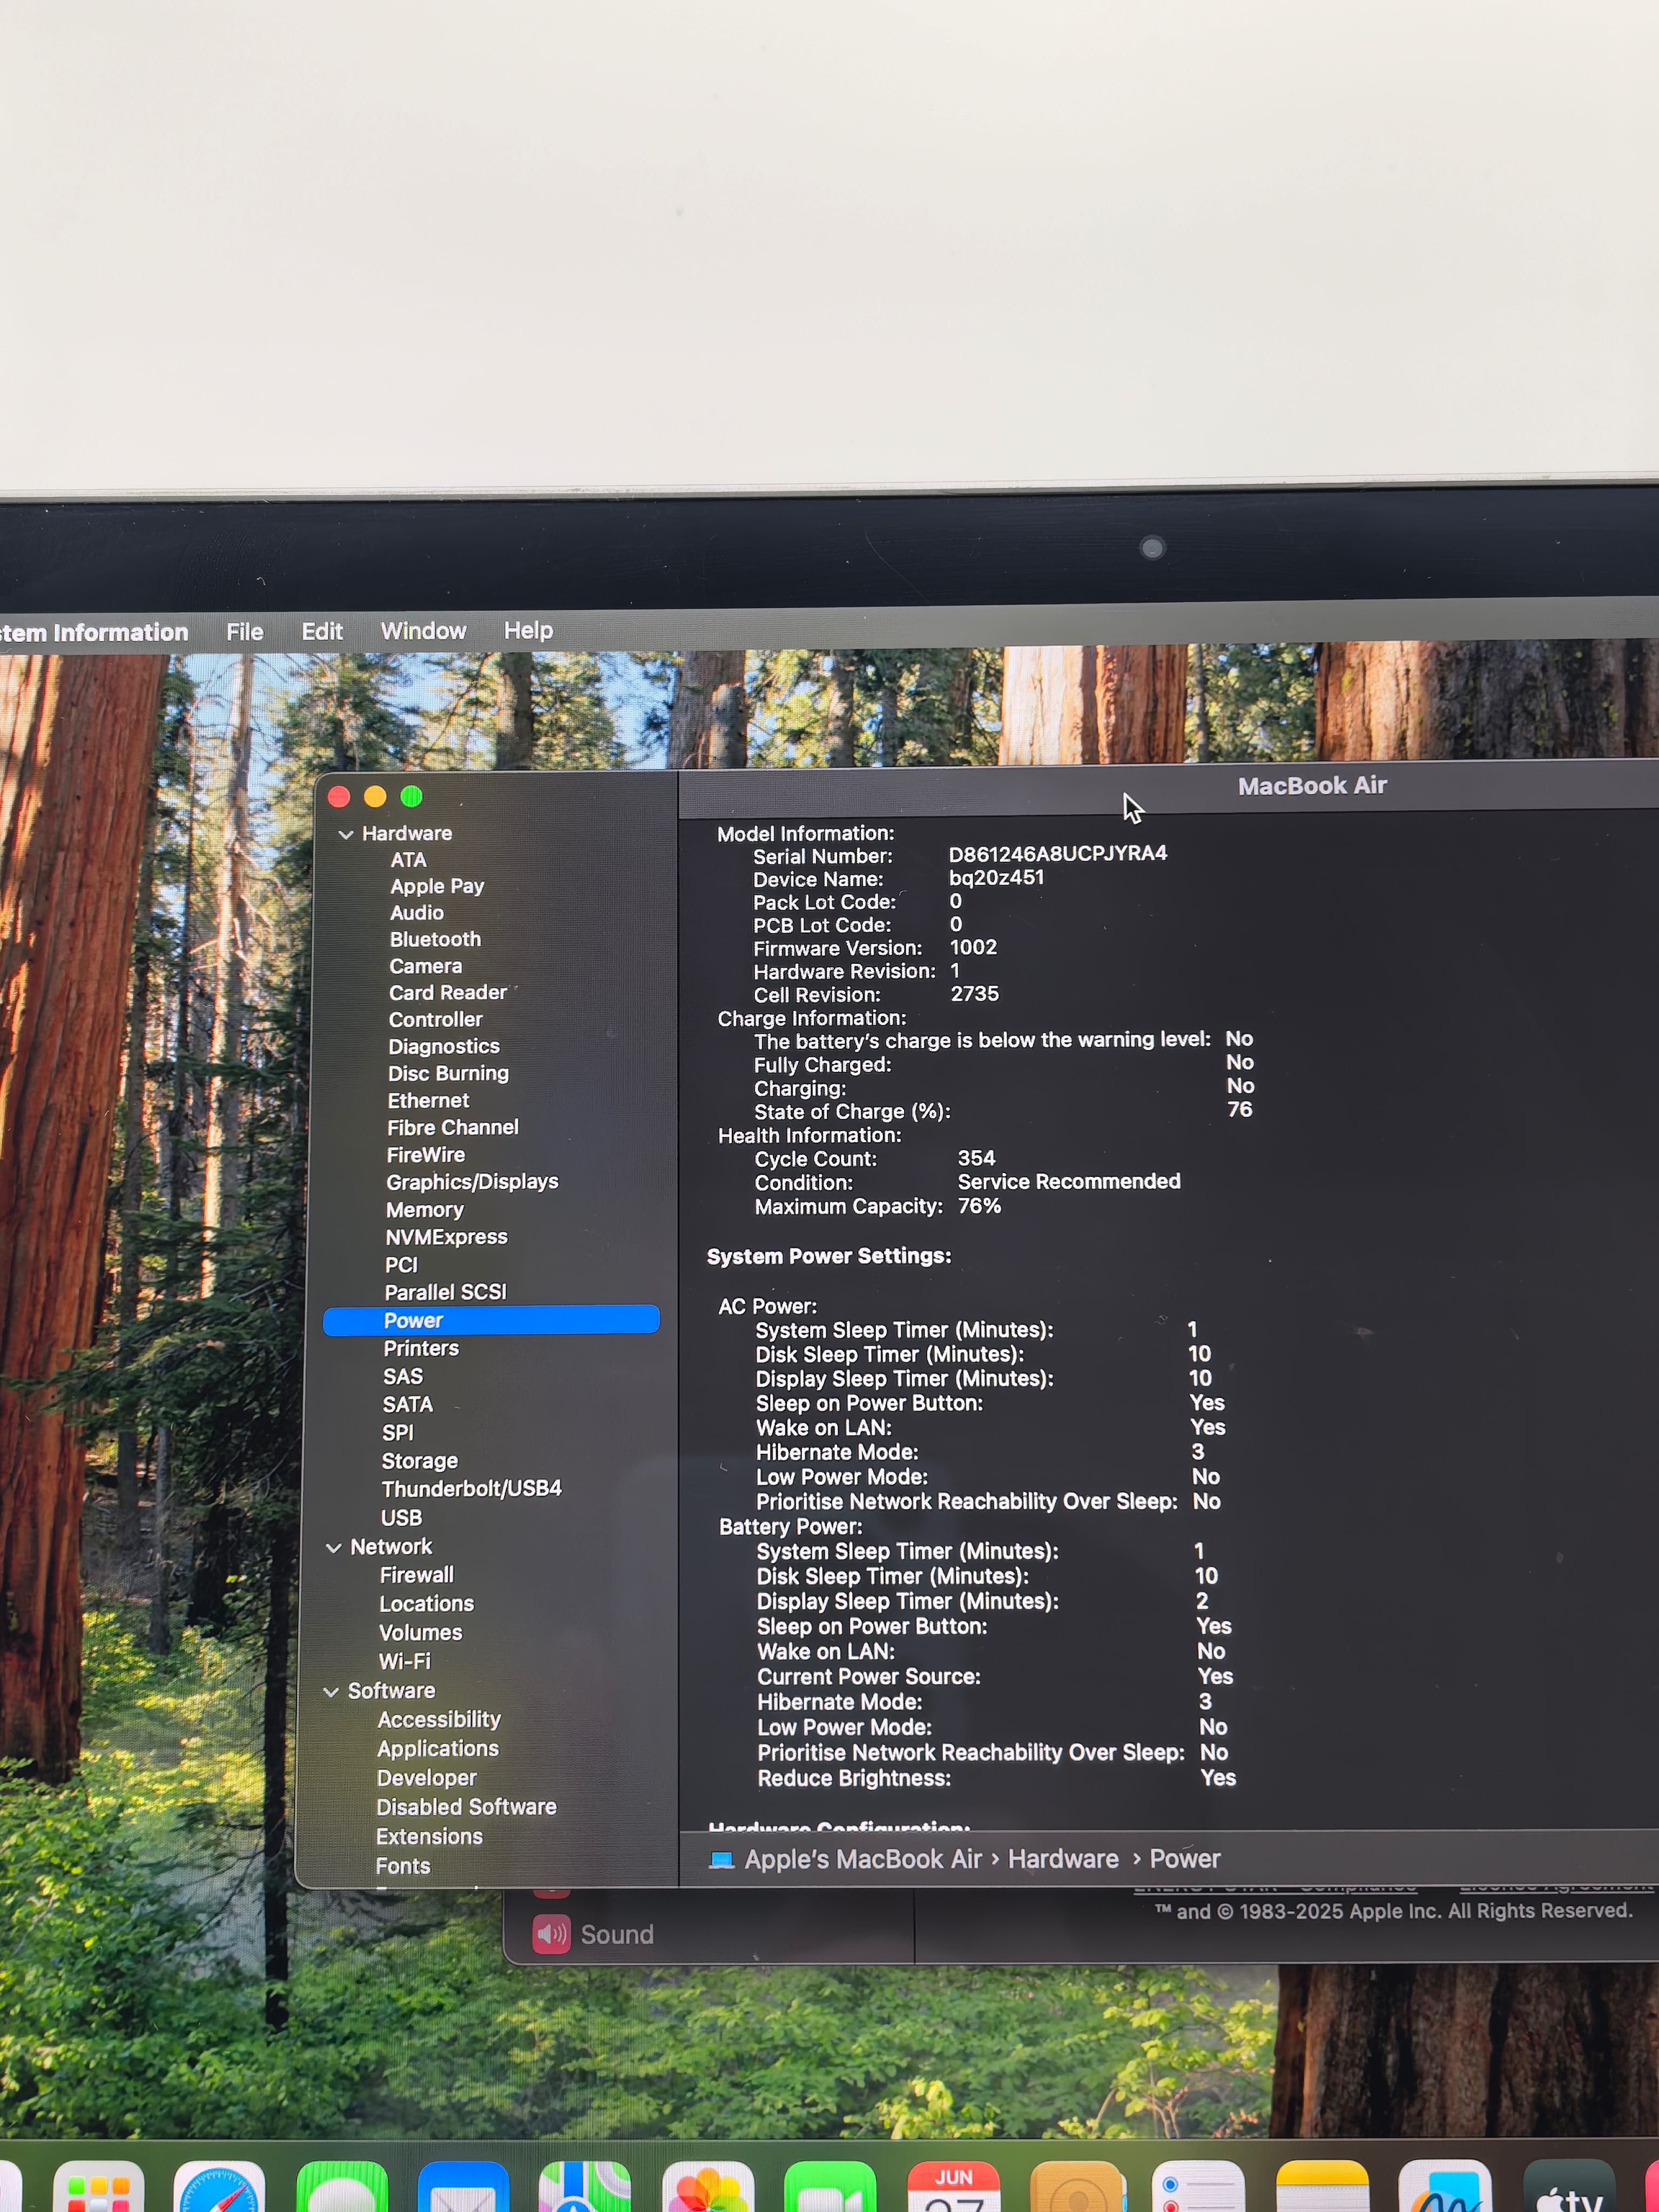Screen dimensions: 1659x2212
Task: Click the serial number D861246A8UCPJYRA4
Action: [x=1058, y=854]
